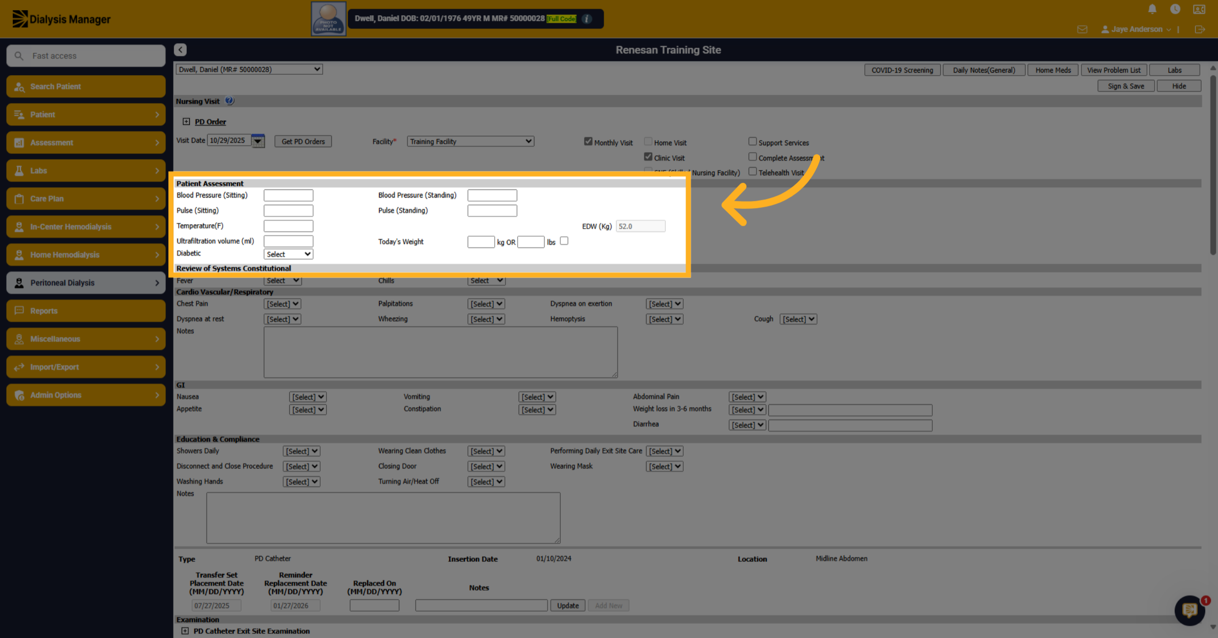
Task: Expand the Import/Export sidebar menu
Action: point(86,367)
